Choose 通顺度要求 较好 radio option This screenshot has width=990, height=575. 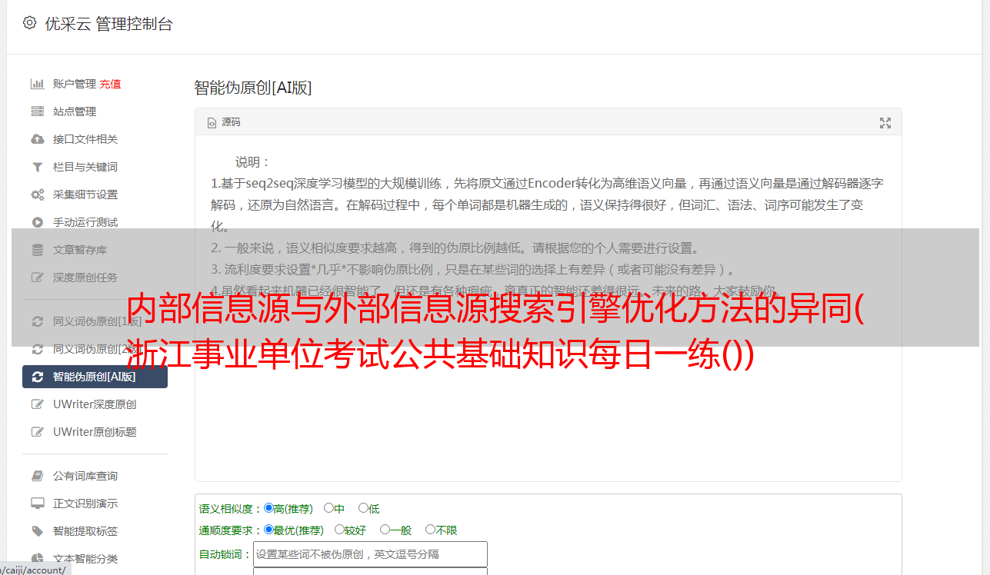339,530
